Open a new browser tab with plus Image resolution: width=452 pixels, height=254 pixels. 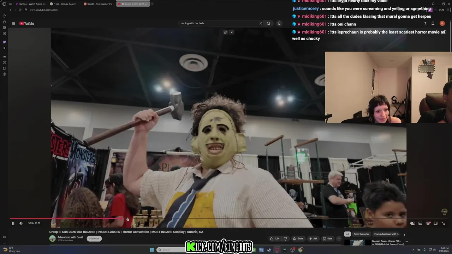click(152, 4)
